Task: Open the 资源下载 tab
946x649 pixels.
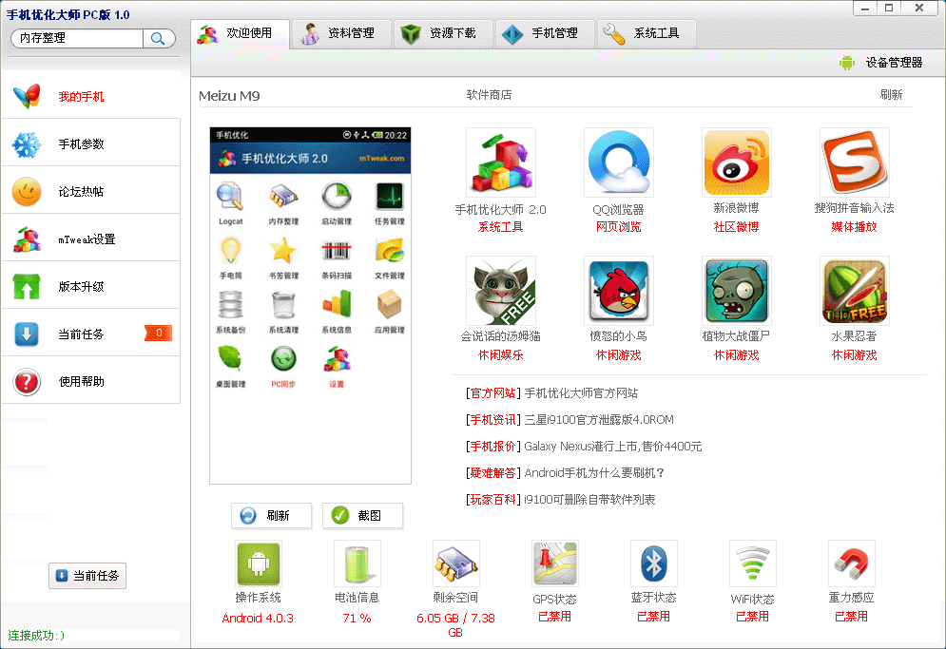Action: click(443, 34)
